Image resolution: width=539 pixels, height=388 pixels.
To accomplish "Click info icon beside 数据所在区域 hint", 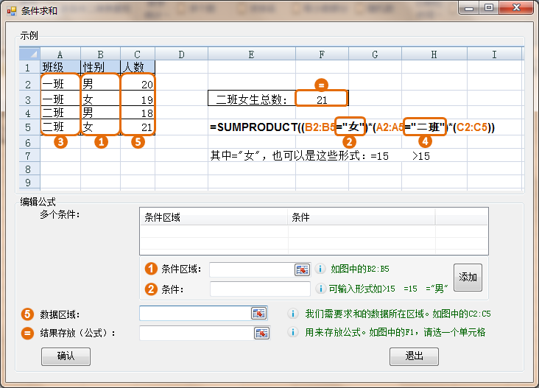I will pos(293,314).
